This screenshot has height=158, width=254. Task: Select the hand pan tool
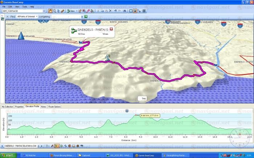[x=50, y=11]
